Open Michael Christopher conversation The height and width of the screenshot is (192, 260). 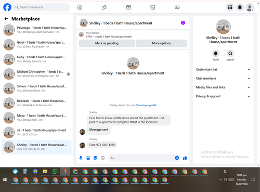coord(36,74)
